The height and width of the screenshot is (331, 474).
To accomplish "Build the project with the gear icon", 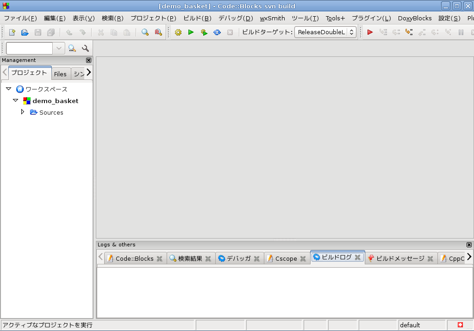I will coord(178,32).
